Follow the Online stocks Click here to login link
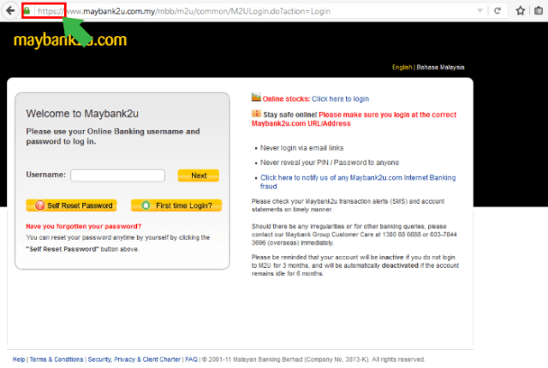The width and height of the screenshot is (548, 368). click(x=340, y=98)
